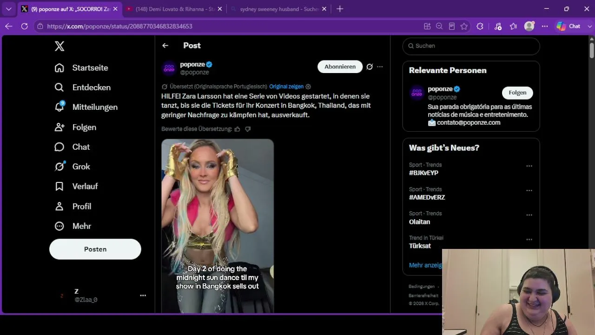Open the tab list dropdown arrow
The image size is (595, 335).
coord(8,9)
